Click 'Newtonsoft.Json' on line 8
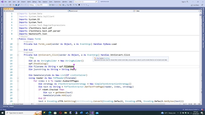The image size is (205, 115). tap(38, 34)
